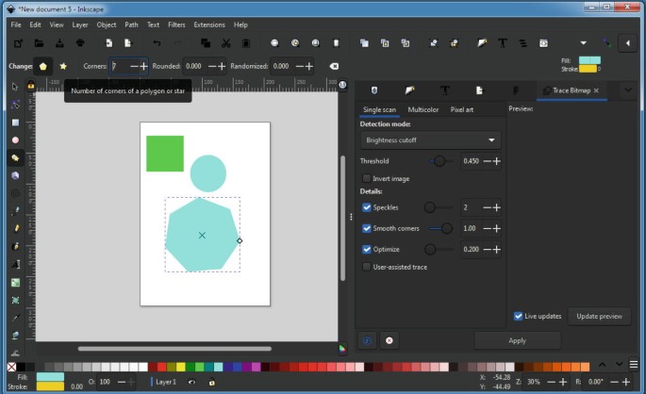The width and height of the screenshot is (646, 394).
Task: Open the File menu
Action: [16, 25]
